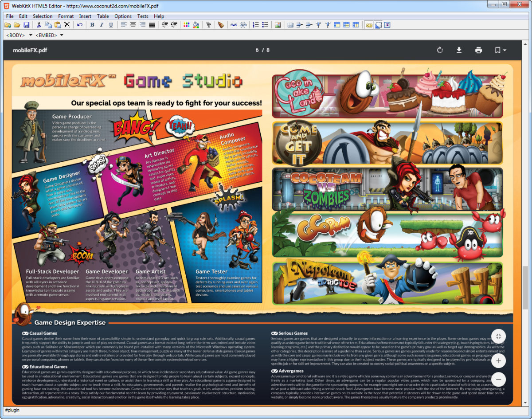The width and height of the screenshot is (532, 419).
Task: Print the PDF document
Action: pos(478,50)
